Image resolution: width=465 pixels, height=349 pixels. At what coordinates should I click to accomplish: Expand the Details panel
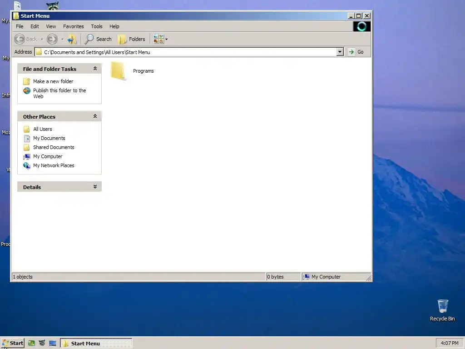point(95,187)
